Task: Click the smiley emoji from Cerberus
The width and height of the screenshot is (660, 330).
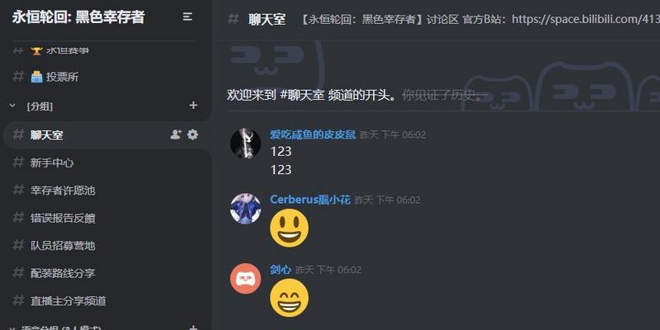Action: pyautogui.click(x=290, y=229)
